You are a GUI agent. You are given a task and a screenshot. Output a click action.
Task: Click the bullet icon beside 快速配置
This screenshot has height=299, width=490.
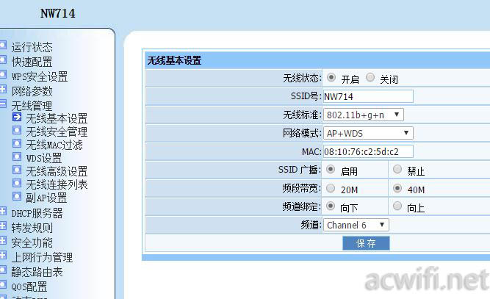[3, 60]
